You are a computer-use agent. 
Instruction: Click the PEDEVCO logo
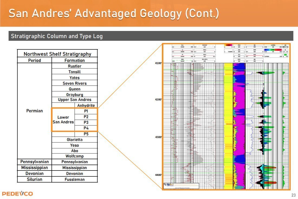tap(17, 194)
